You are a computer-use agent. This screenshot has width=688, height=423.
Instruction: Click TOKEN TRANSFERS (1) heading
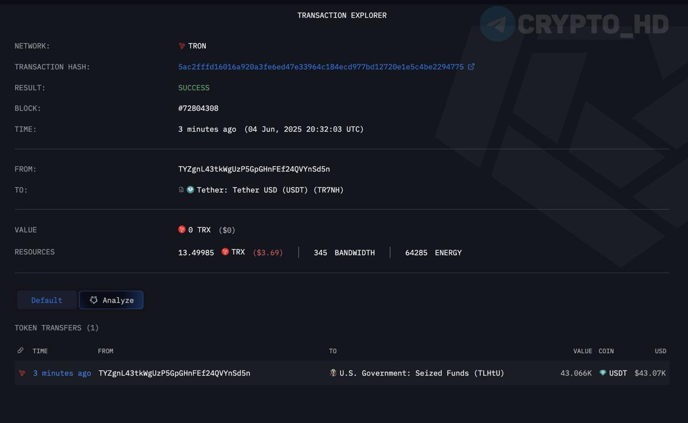(x=56, y=328)
